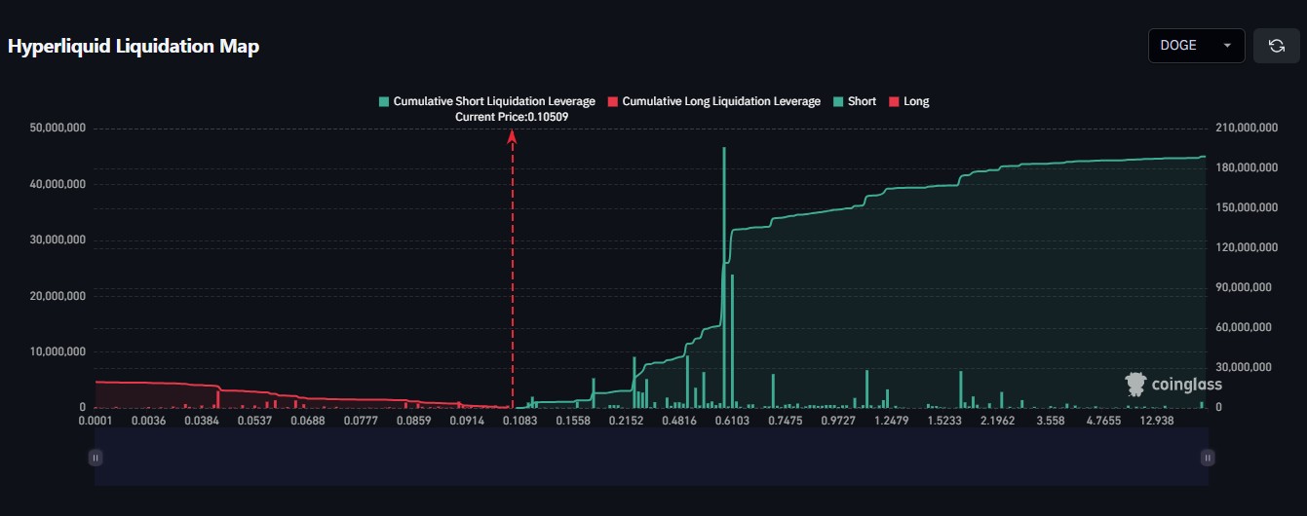Click the 10,000,000 left axis label
Screen dimensions: 1307x516
tap(58, 351)
